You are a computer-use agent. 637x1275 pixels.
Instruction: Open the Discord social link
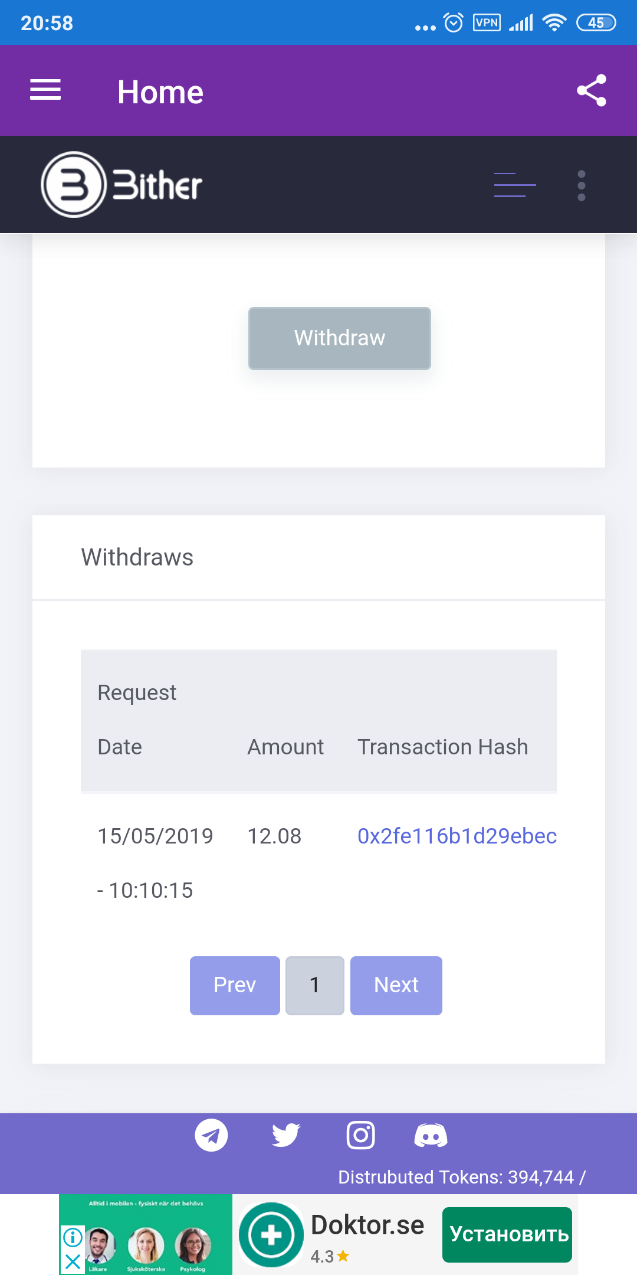(x=431, y=1135)
